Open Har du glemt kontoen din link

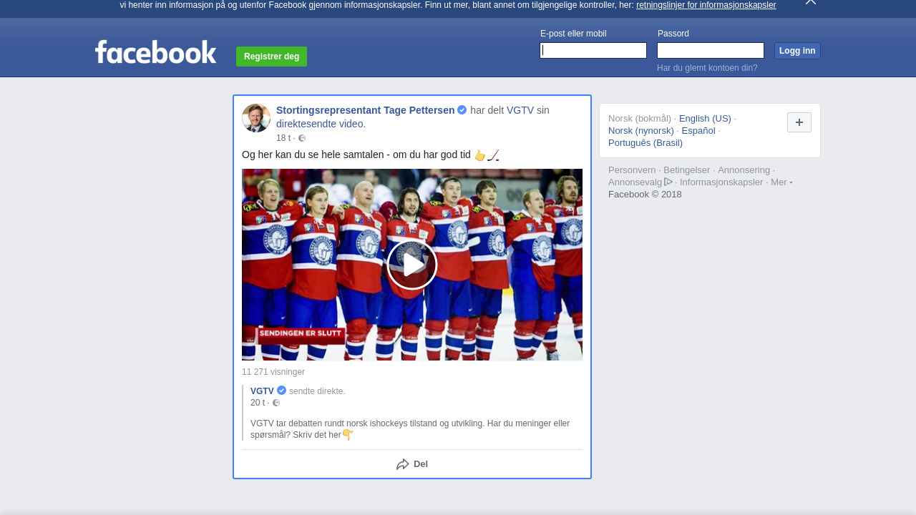707,68
